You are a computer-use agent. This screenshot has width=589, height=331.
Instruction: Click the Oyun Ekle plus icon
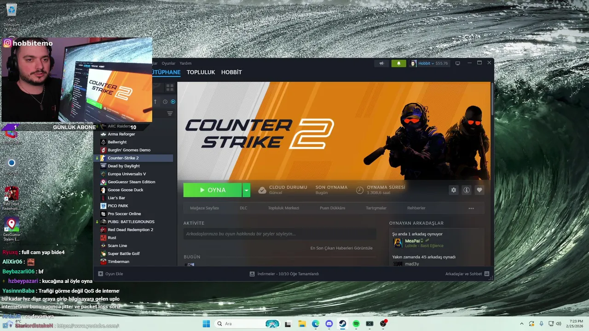(100, 274)
